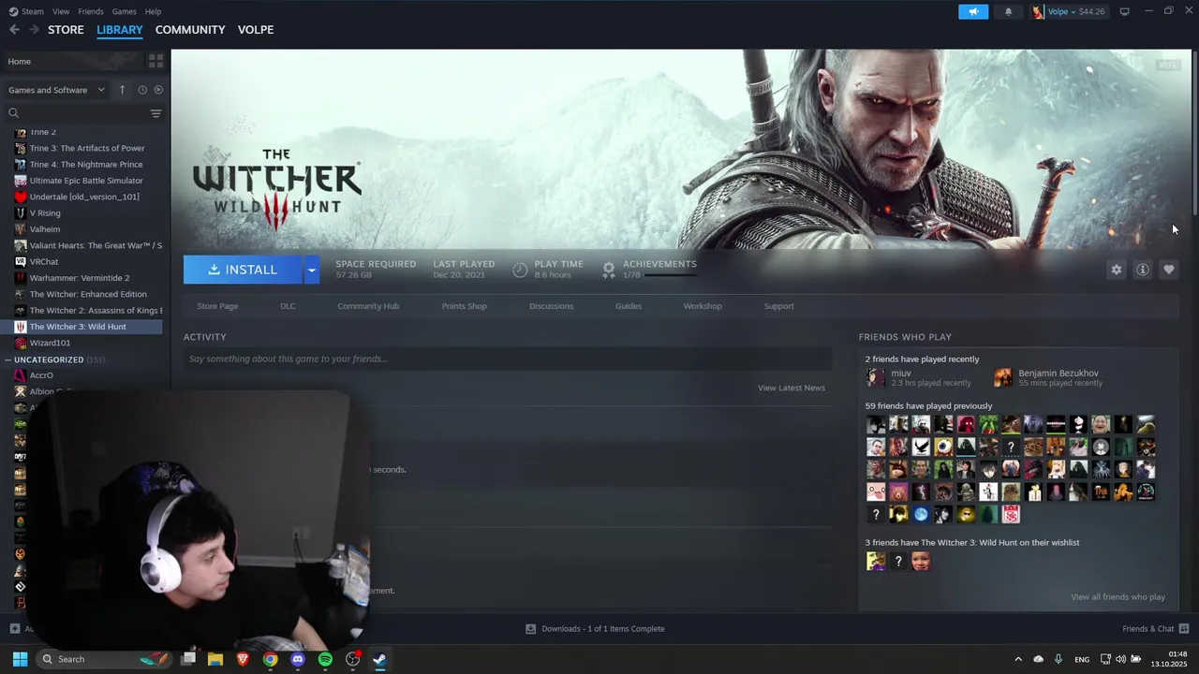Open Friends & Chat
Screen dimensions: 1199x674
tap(1155, 629)
